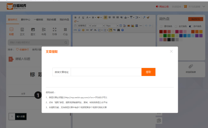Apply center text alignment
This screenshot has width=208, height=128.
(109, 17)
